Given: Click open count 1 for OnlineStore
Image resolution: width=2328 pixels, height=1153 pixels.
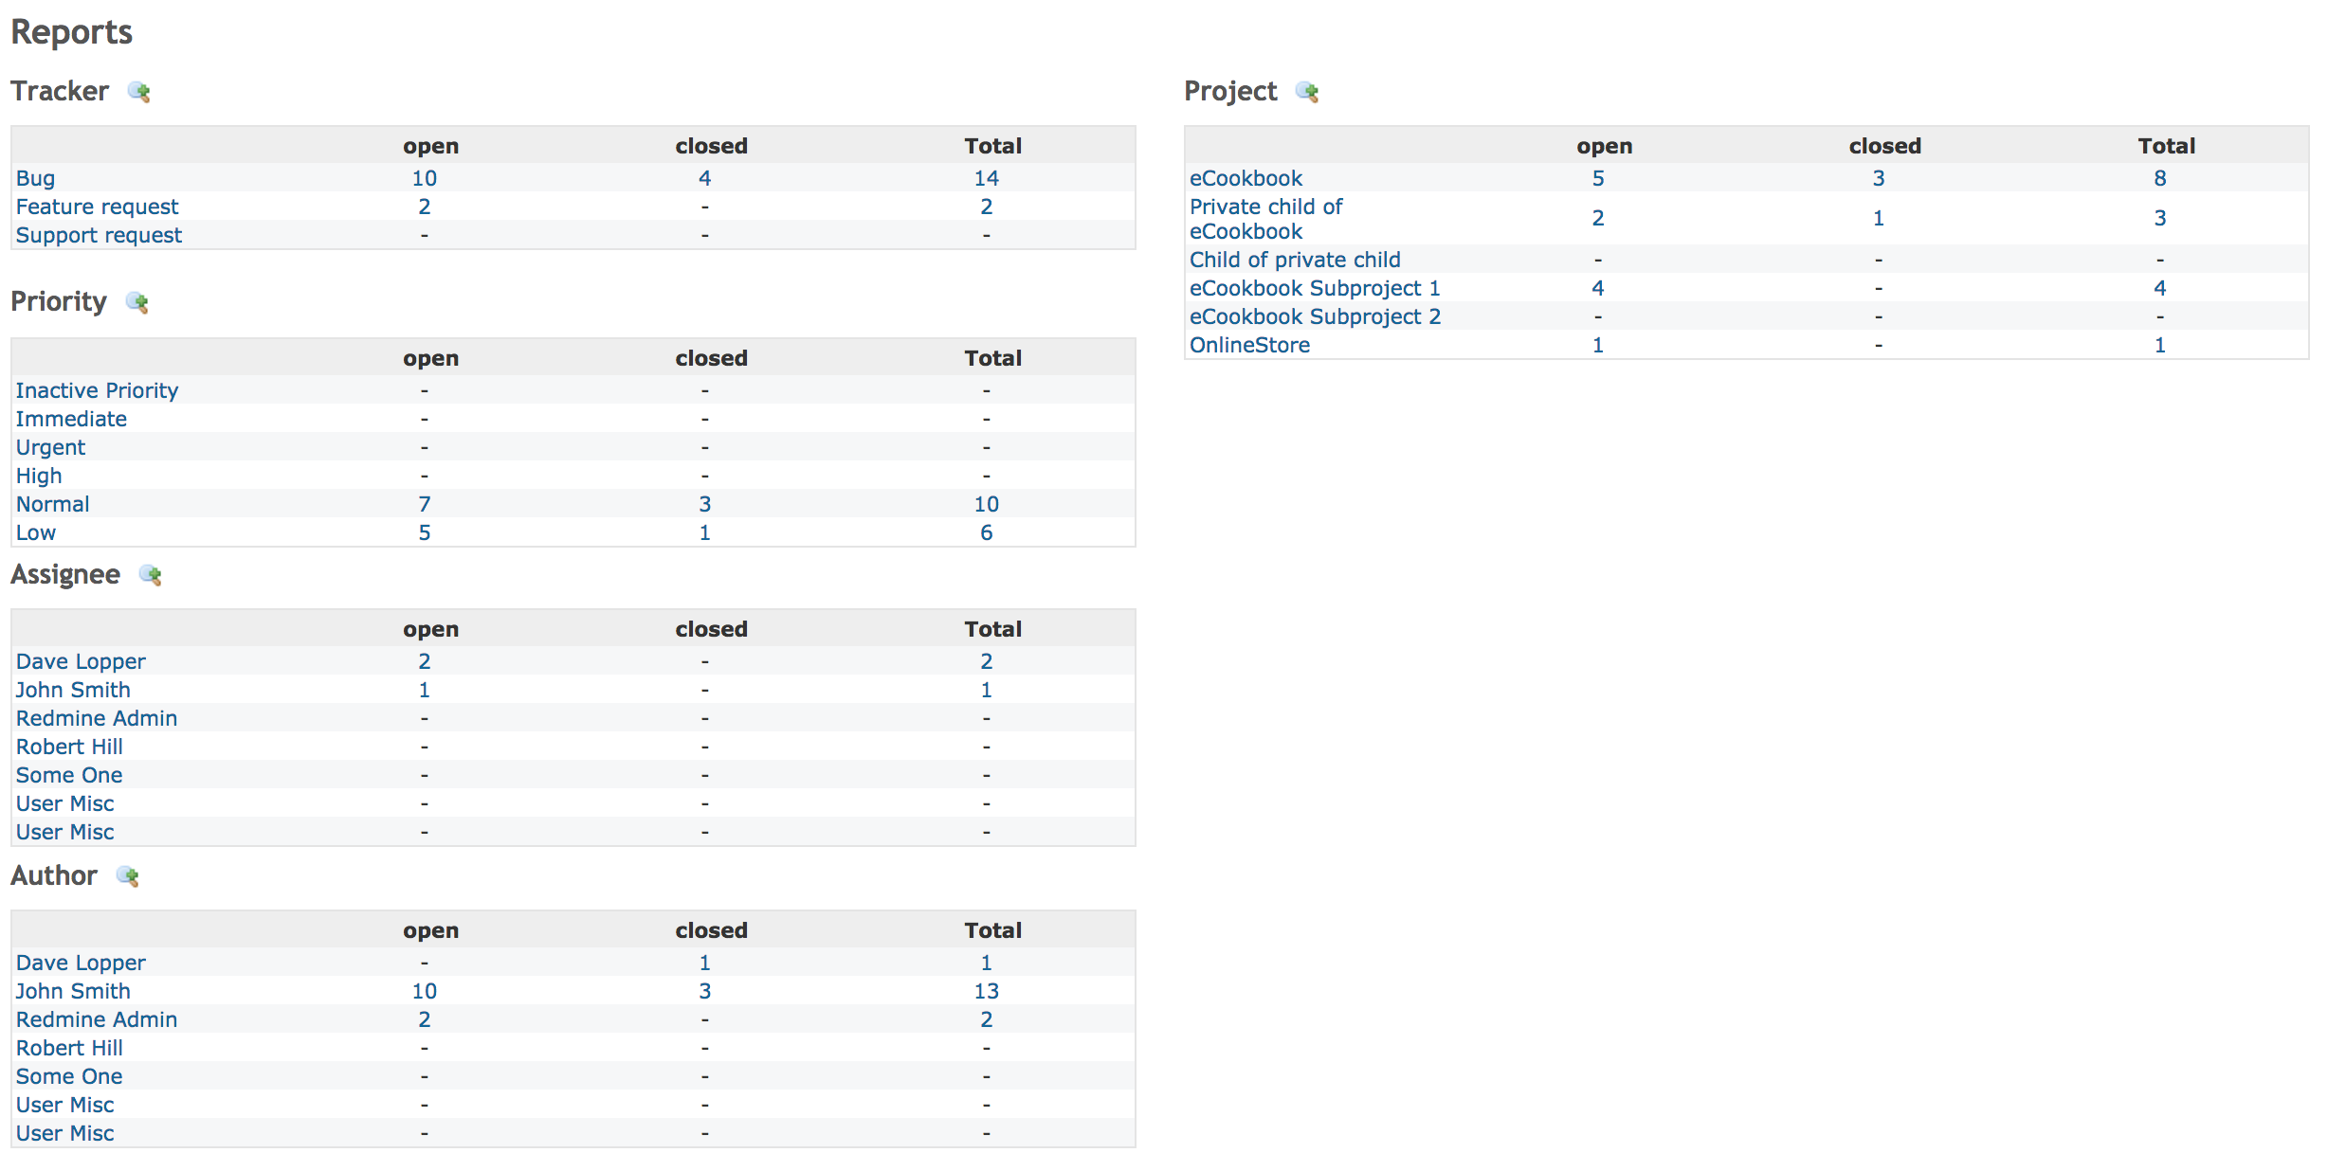Looking at the screenshot, I should [1598, 345].
